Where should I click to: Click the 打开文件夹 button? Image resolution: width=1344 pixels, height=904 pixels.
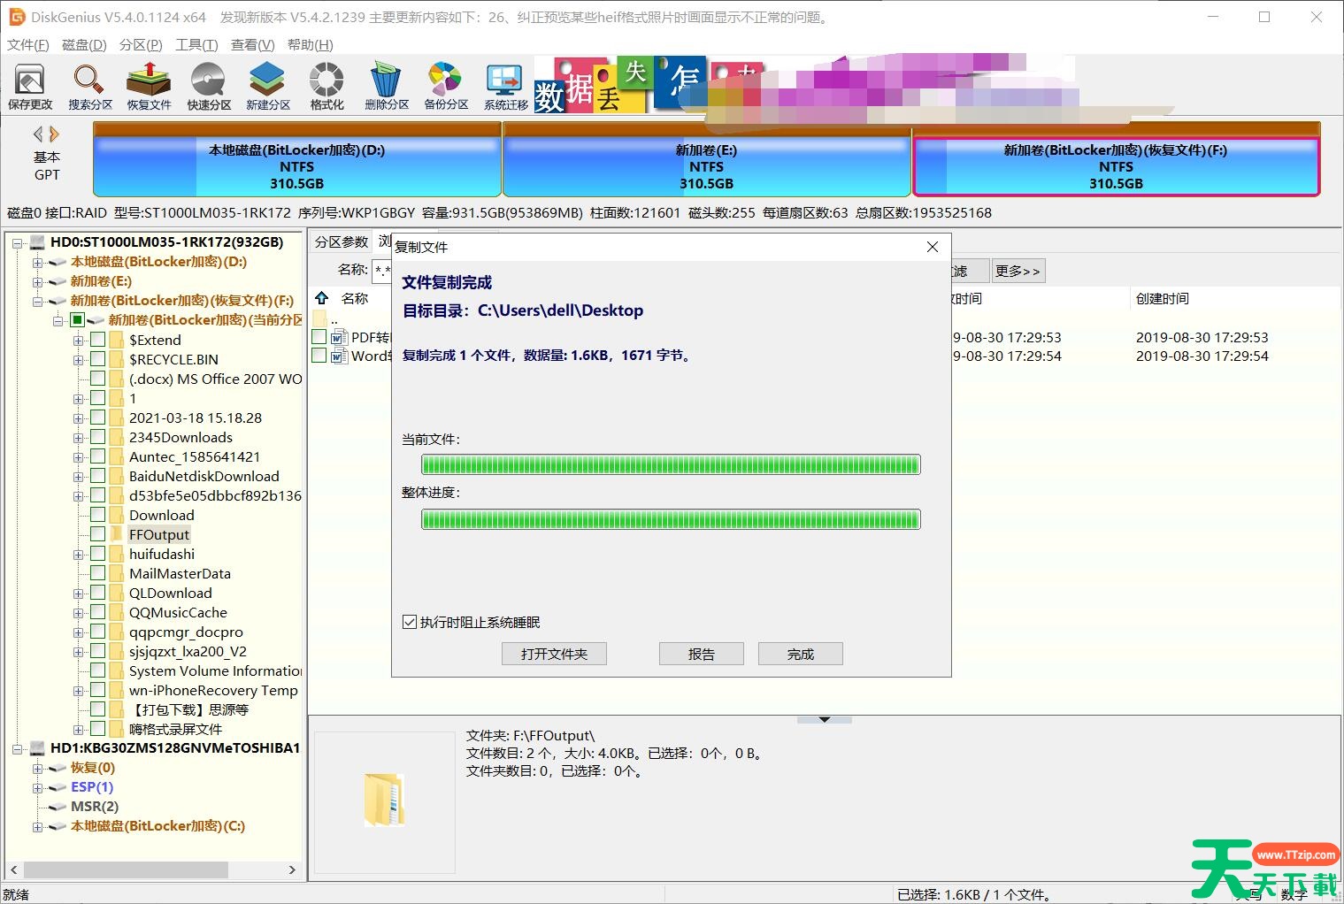coord(554,654)
